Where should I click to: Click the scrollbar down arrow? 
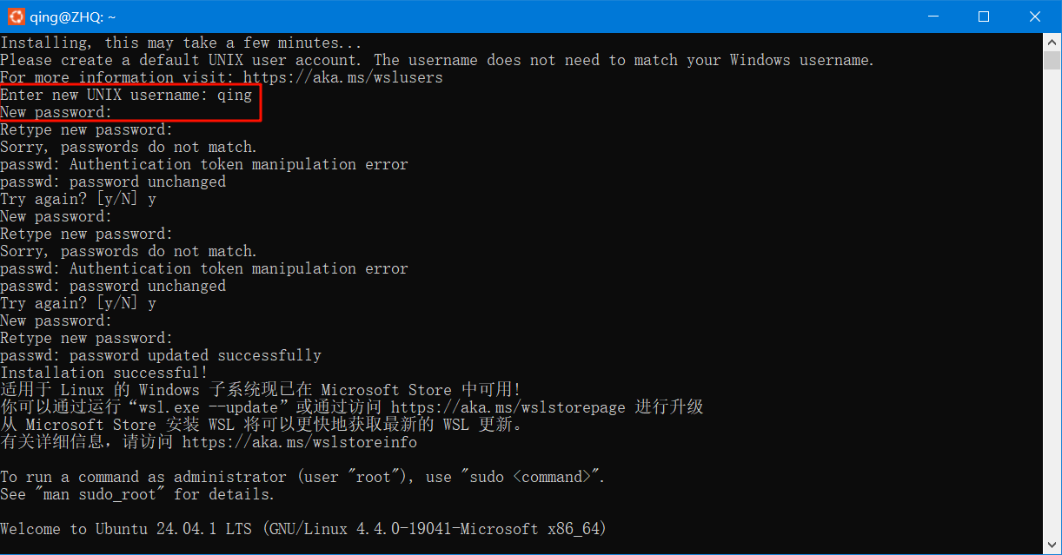pyautogui.click(x=1052, y=546)
